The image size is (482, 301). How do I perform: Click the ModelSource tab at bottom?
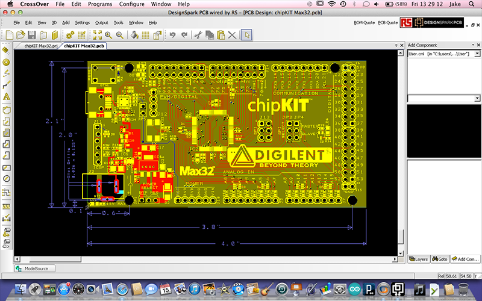(x=33, y=268)
